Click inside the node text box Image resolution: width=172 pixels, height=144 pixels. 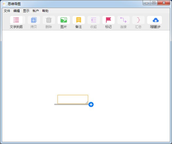click(72, 99)
